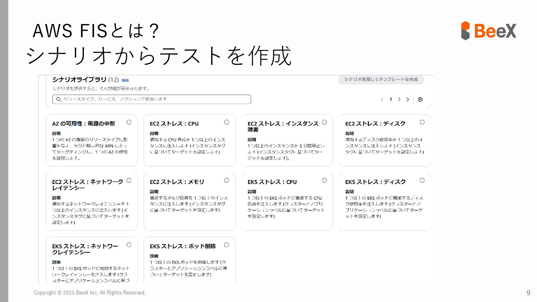
Task: Open the 情報 link next to シナリオライブラリ
Action: (125, 80)
